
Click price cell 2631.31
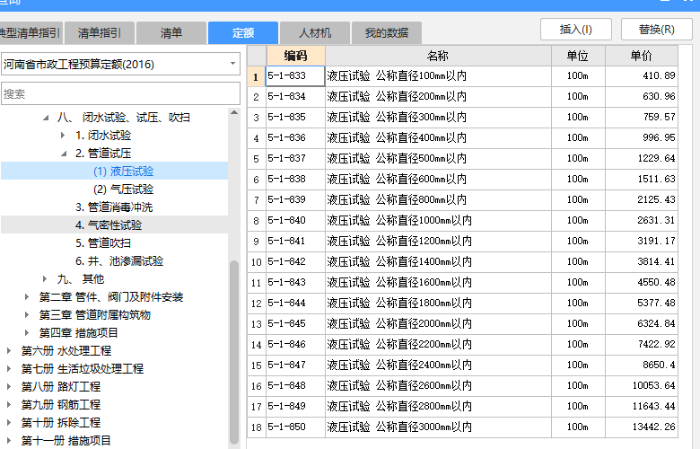642,220
